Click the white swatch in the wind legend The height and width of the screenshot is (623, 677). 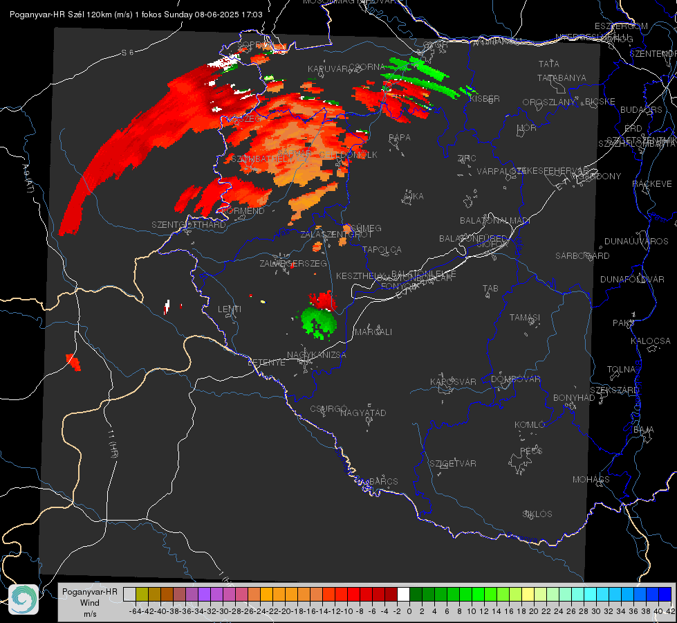tap(403, 594)
